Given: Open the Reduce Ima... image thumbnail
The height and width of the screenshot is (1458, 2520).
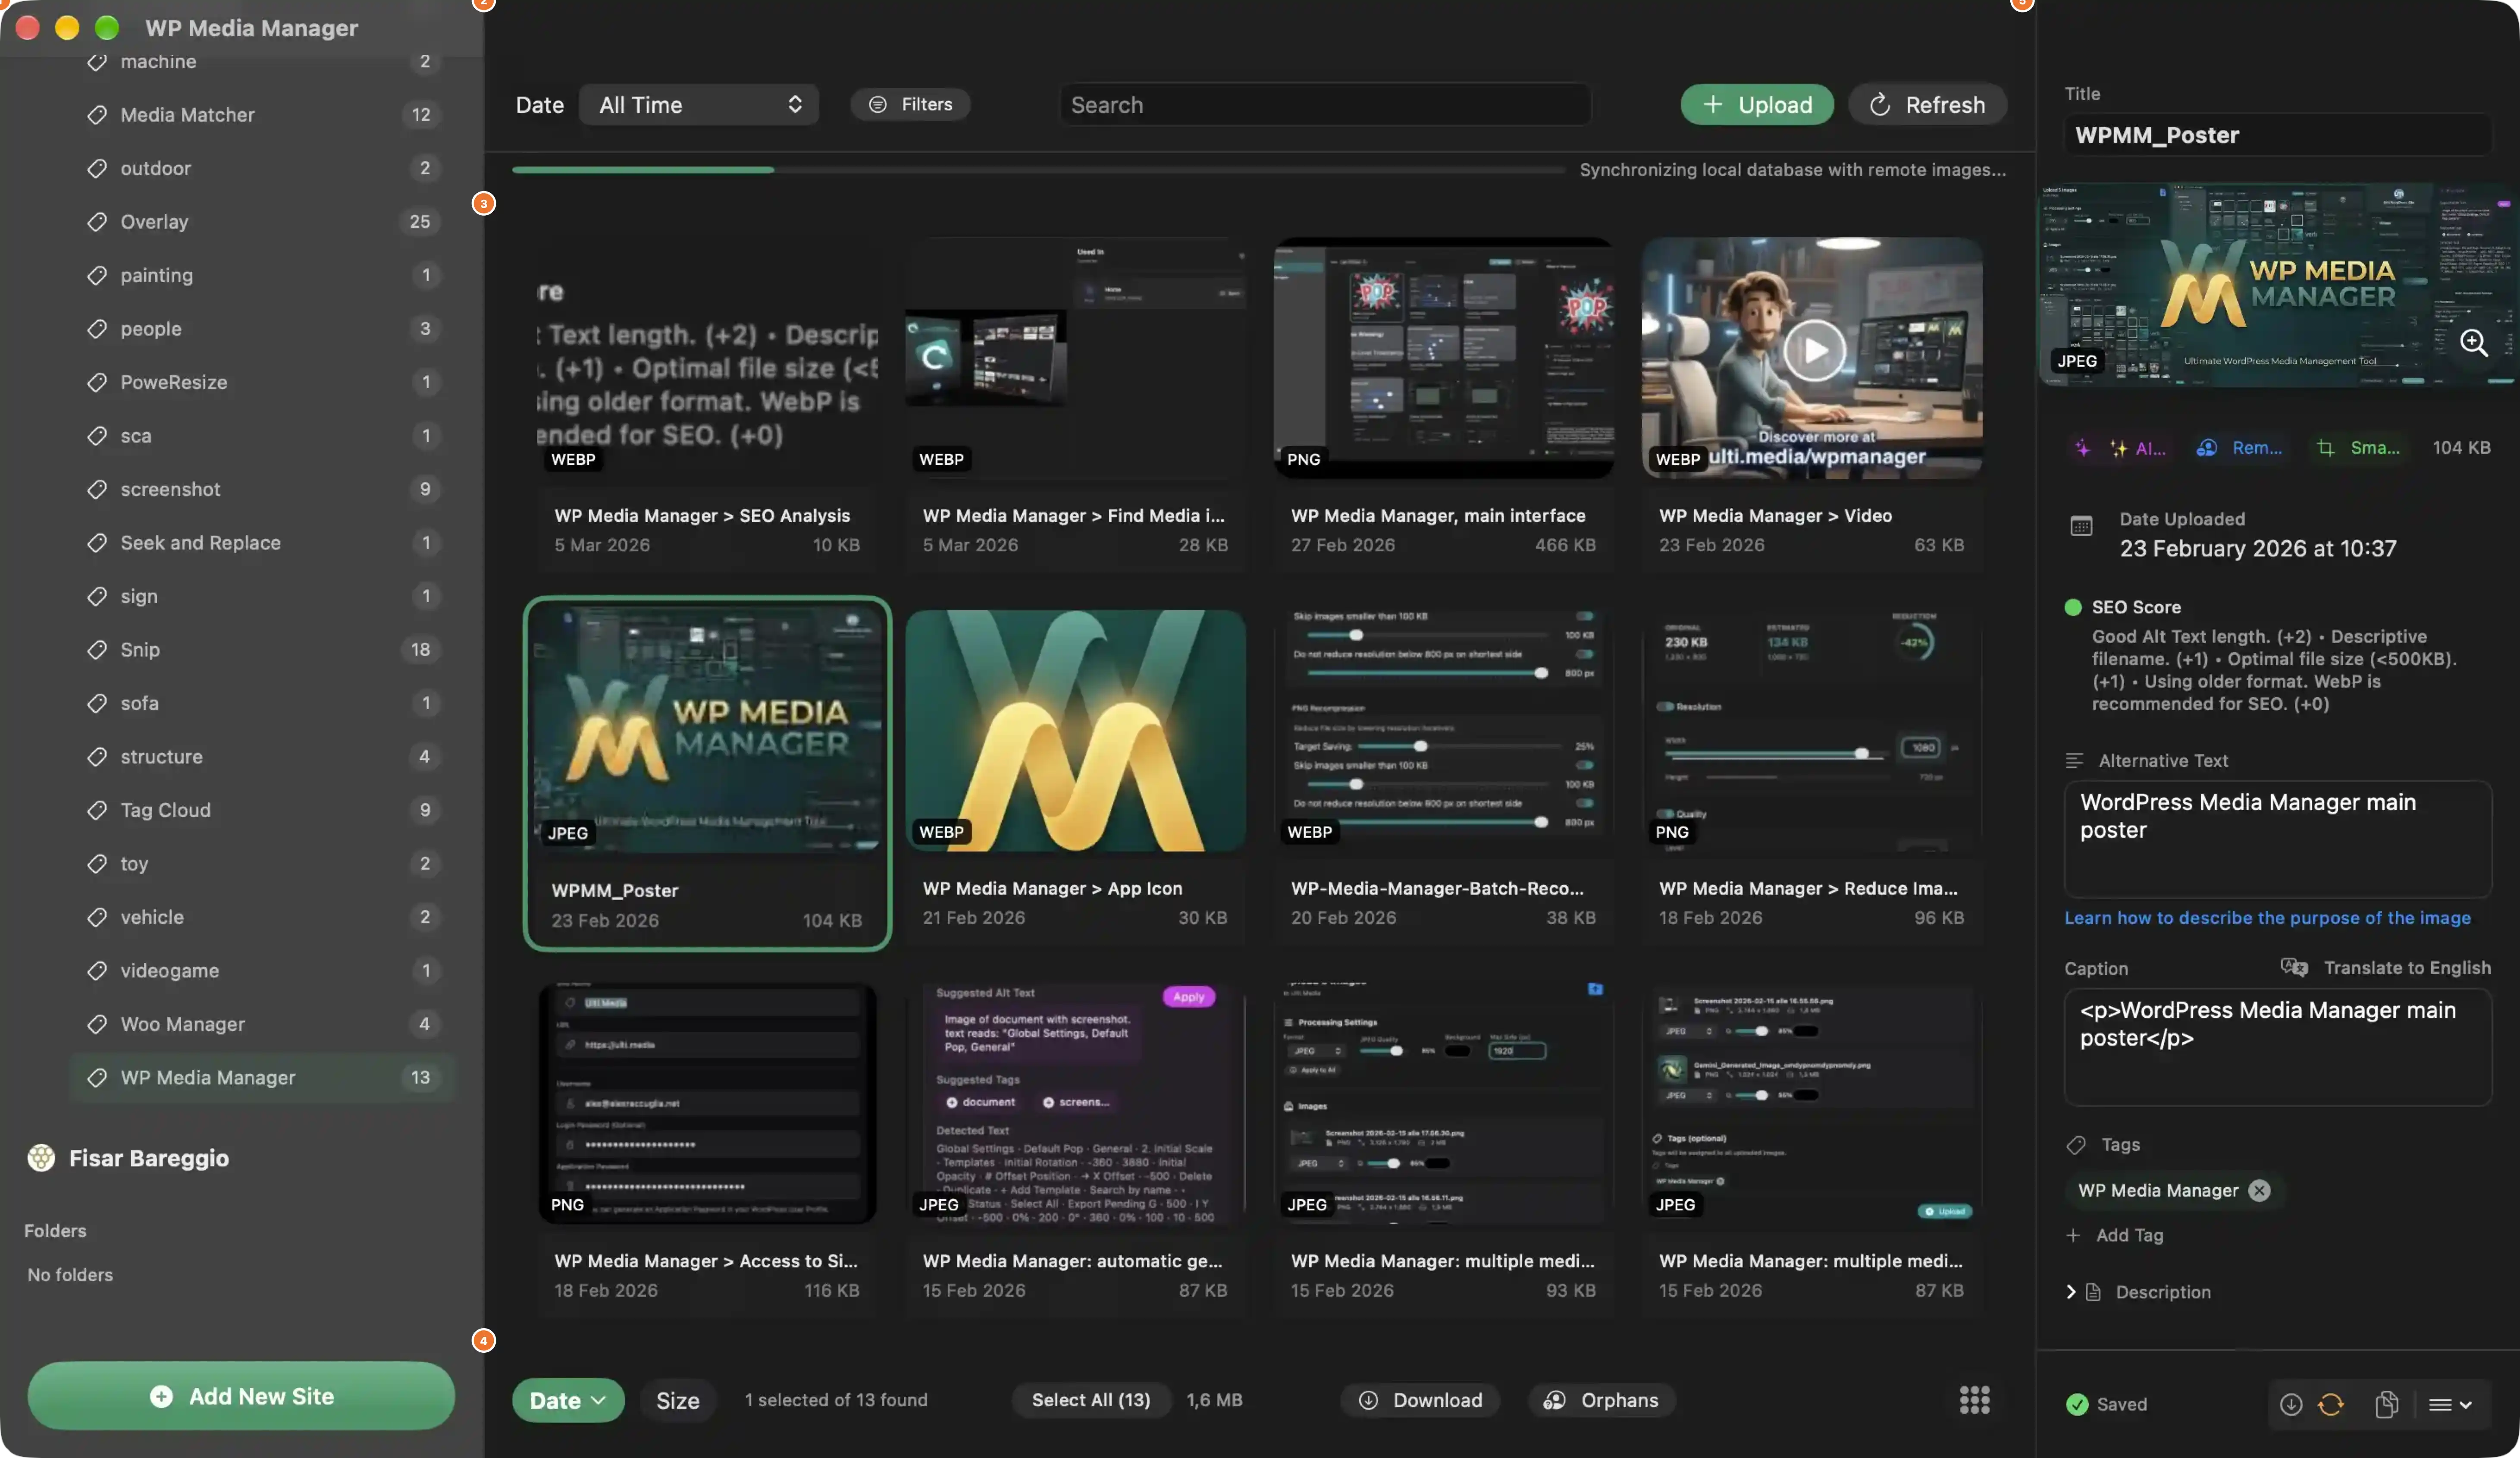Looking at the screenshot, I should point(1811,730).
